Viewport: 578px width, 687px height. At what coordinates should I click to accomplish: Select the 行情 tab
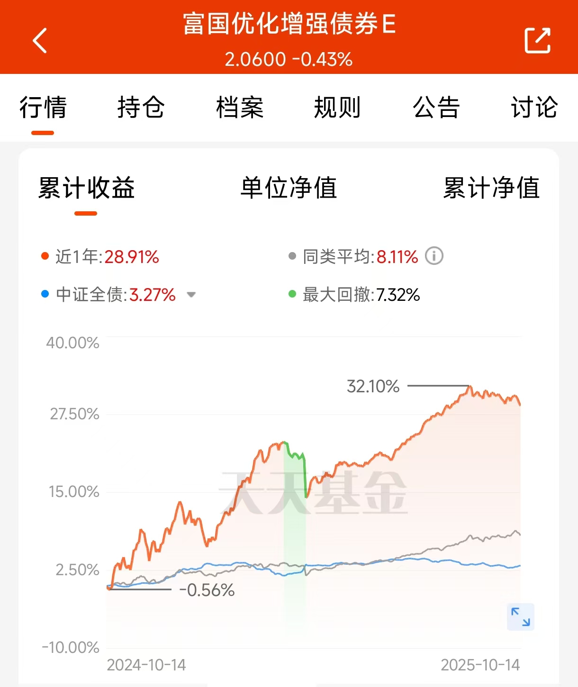point(43,107)
